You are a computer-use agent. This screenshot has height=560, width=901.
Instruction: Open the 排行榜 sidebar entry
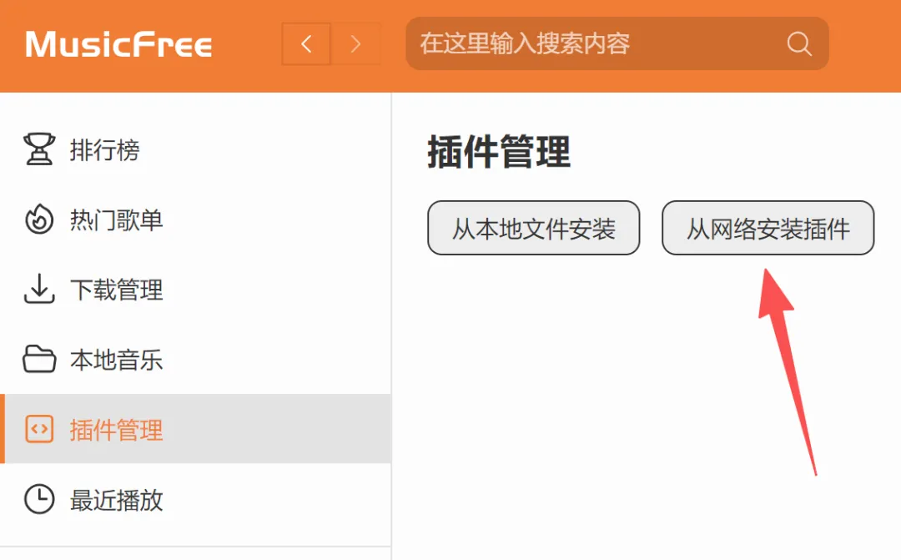point(104,151)
